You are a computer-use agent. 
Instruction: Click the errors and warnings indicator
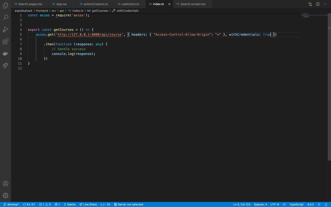click(45, 204)
